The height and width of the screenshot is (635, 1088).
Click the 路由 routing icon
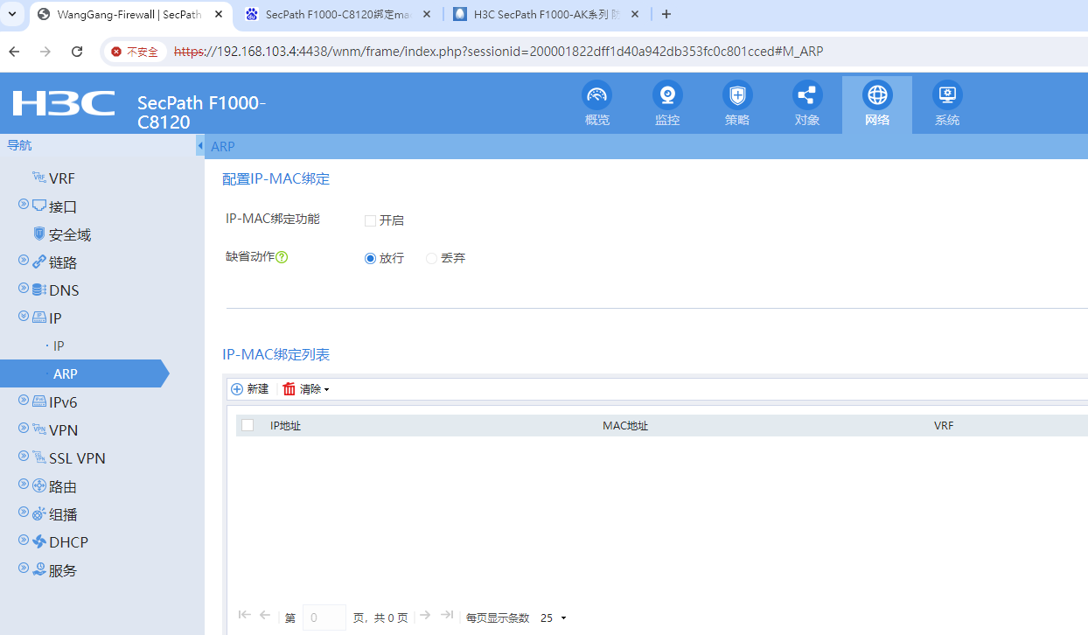(38, 485)
